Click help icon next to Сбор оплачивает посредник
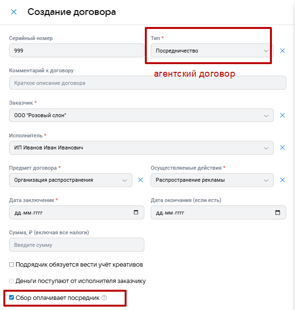The height and width of the screenshot is (310, 295). point(104,298)
